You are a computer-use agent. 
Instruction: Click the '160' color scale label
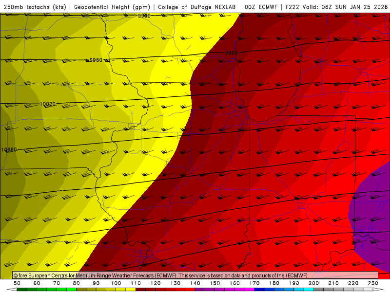point(234,283)
